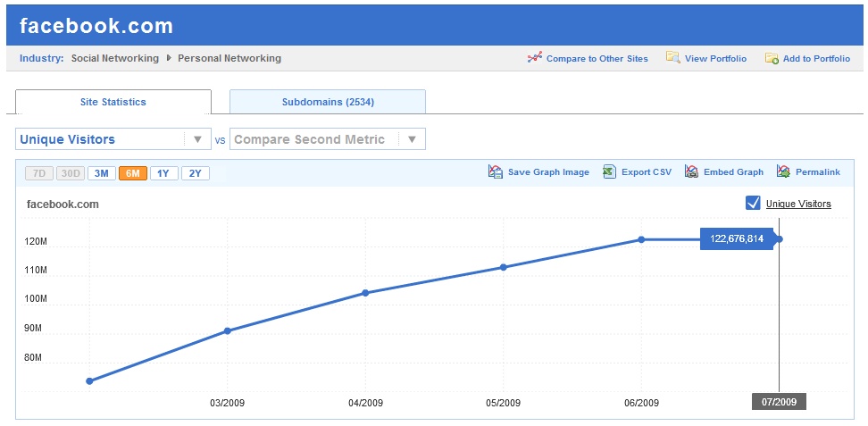The image size is (868, 426).
Task: Click the Embed Graph icon
Action: (x=691, y=171)
